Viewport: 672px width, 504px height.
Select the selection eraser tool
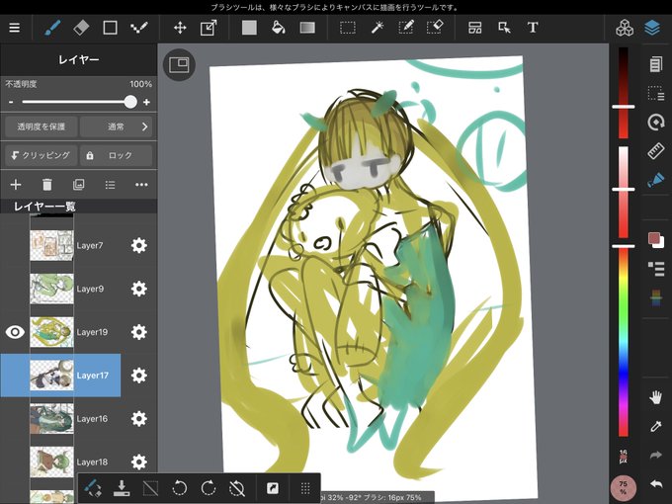[435, 28]
